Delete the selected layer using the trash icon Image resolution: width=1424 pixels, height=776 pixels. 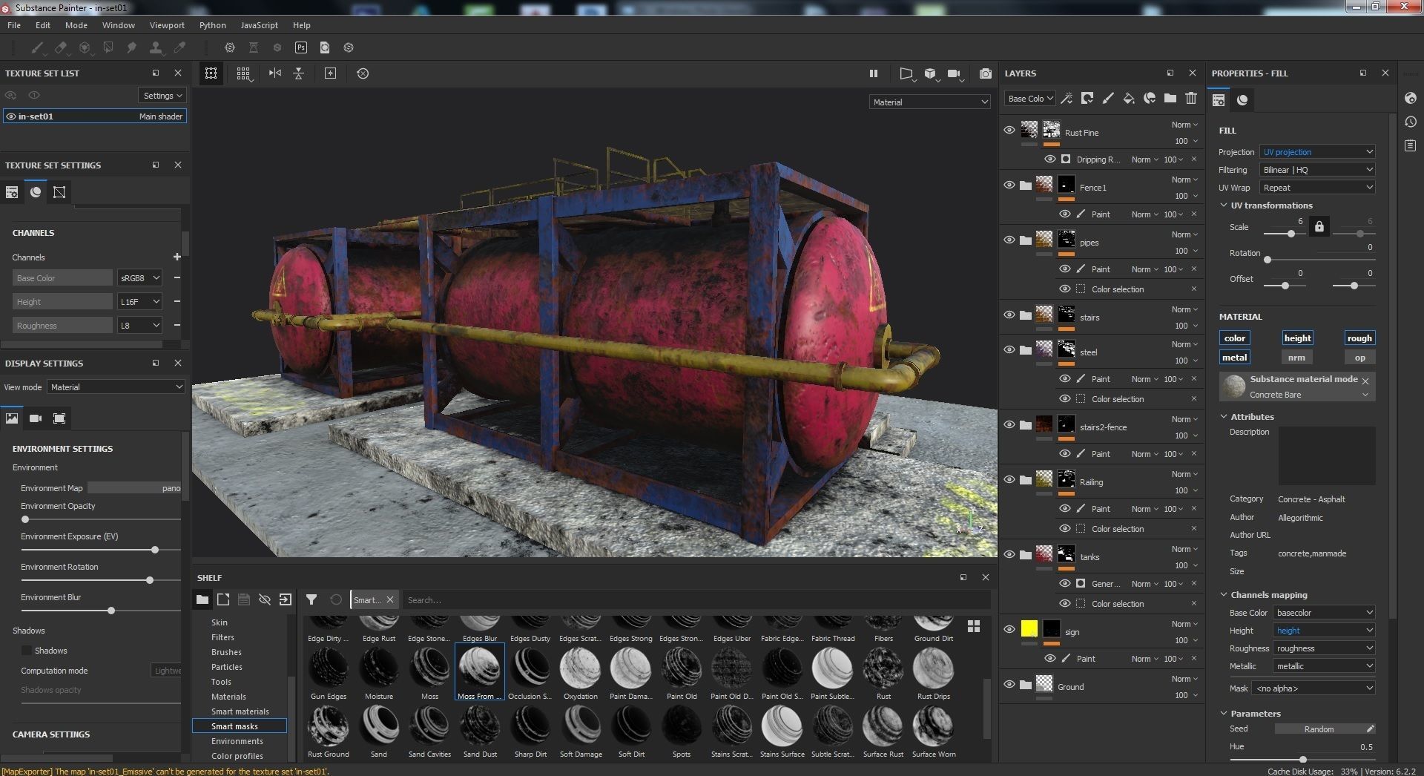(x=1190, y=98)
